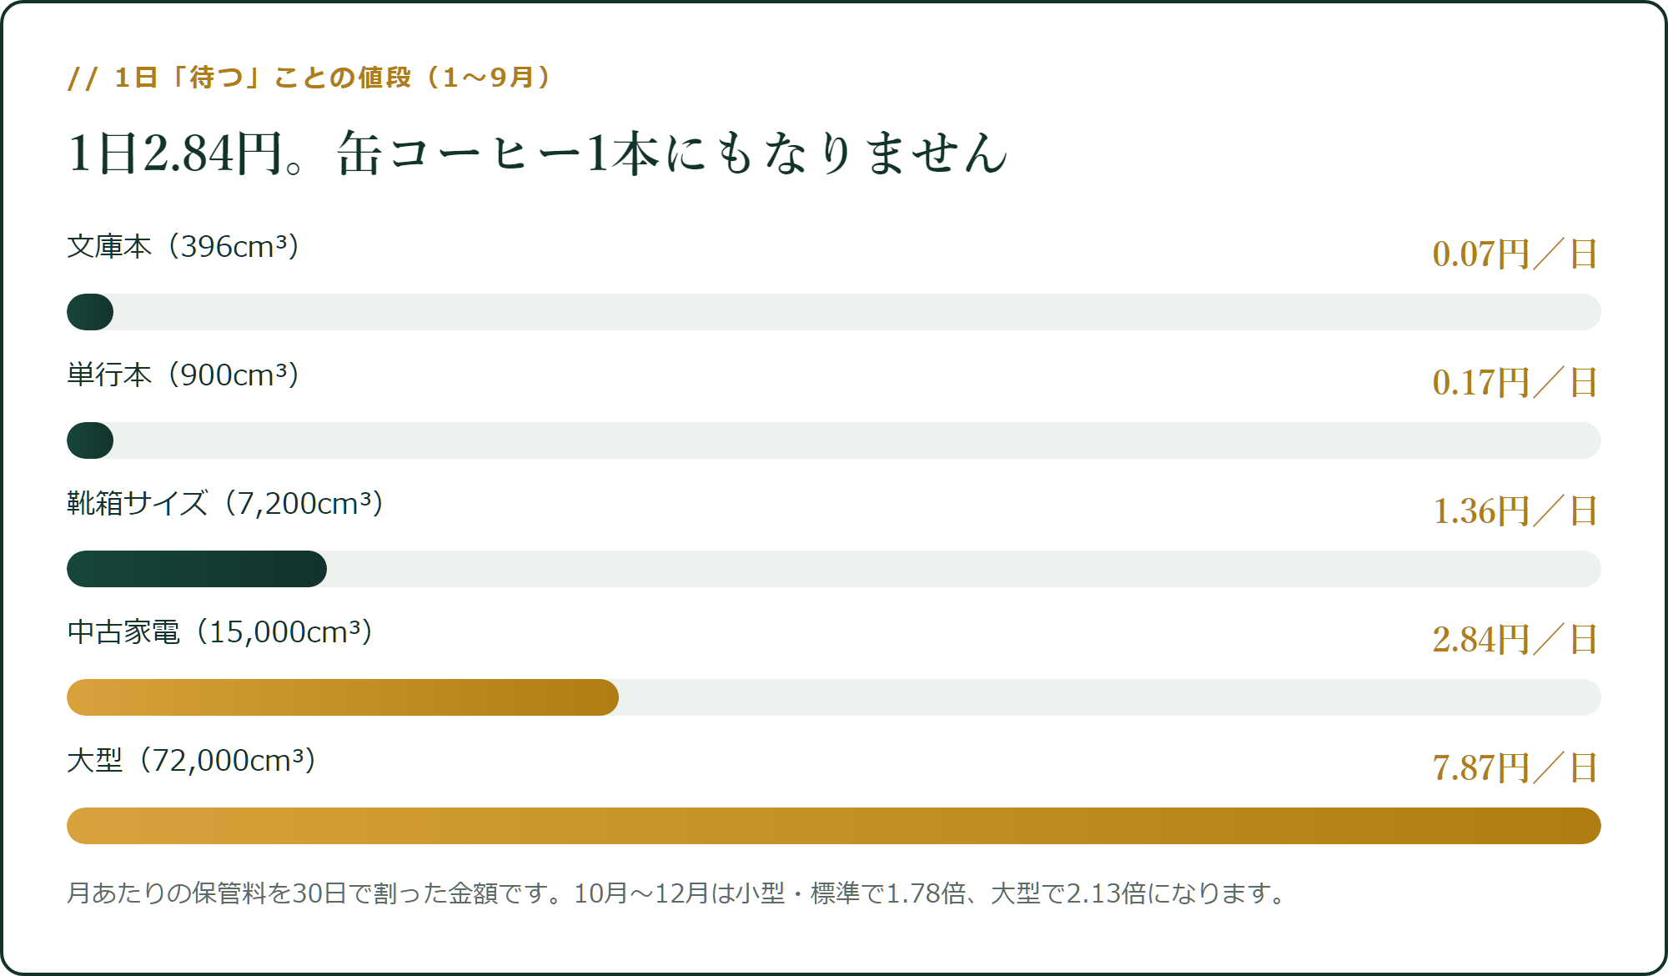Click the 2.84円／日 price value

coord(1515,640)
